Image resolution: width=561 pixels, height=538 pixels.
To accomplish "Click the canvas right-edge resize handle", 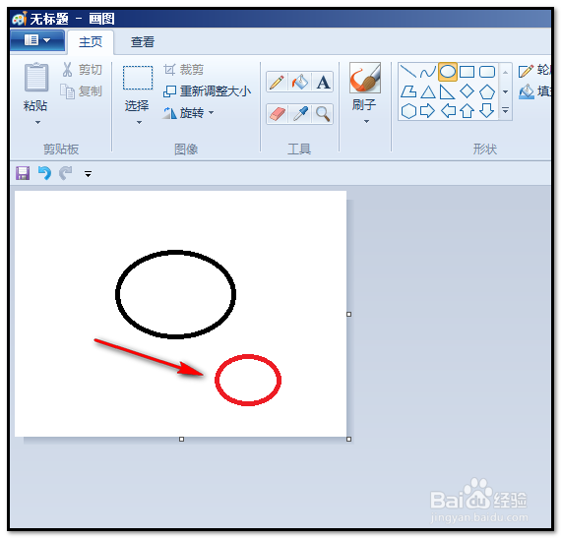I will 348,314.
